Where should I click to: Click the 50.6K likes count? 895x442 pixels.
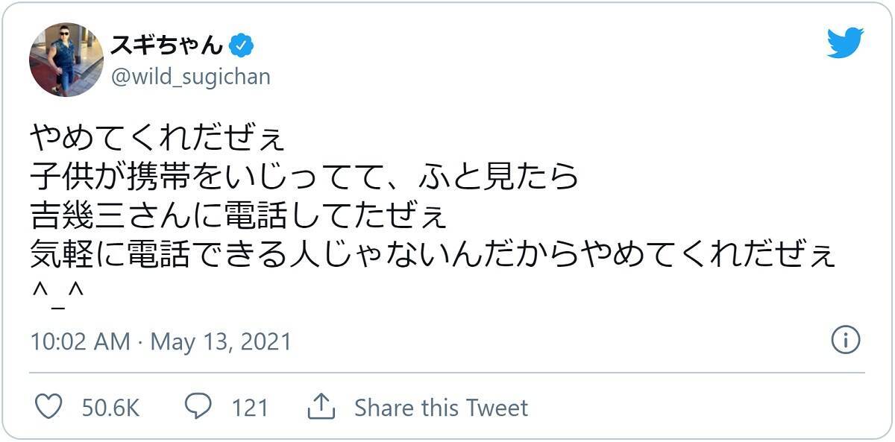(x=110, y=408)
